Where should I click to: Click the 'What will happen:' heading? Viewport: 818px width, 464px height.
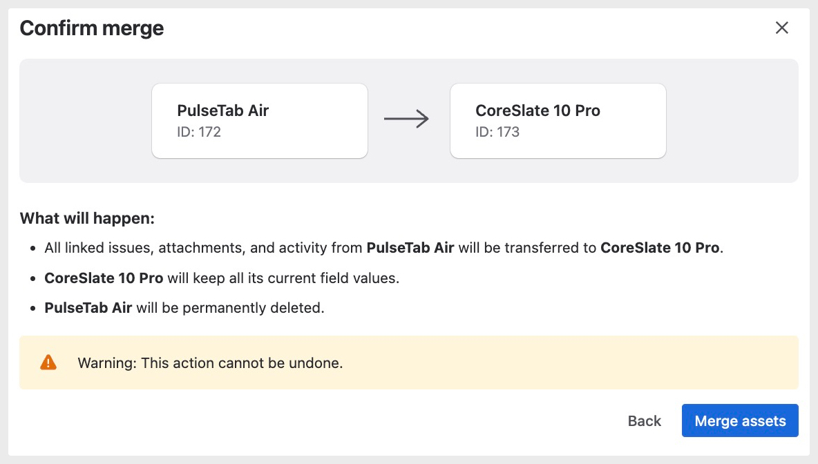point(87,219)
